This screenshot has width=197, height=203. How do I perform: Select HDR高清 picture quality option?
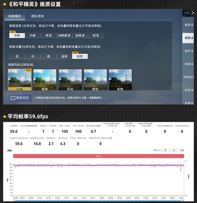click(x=64, y=35)
